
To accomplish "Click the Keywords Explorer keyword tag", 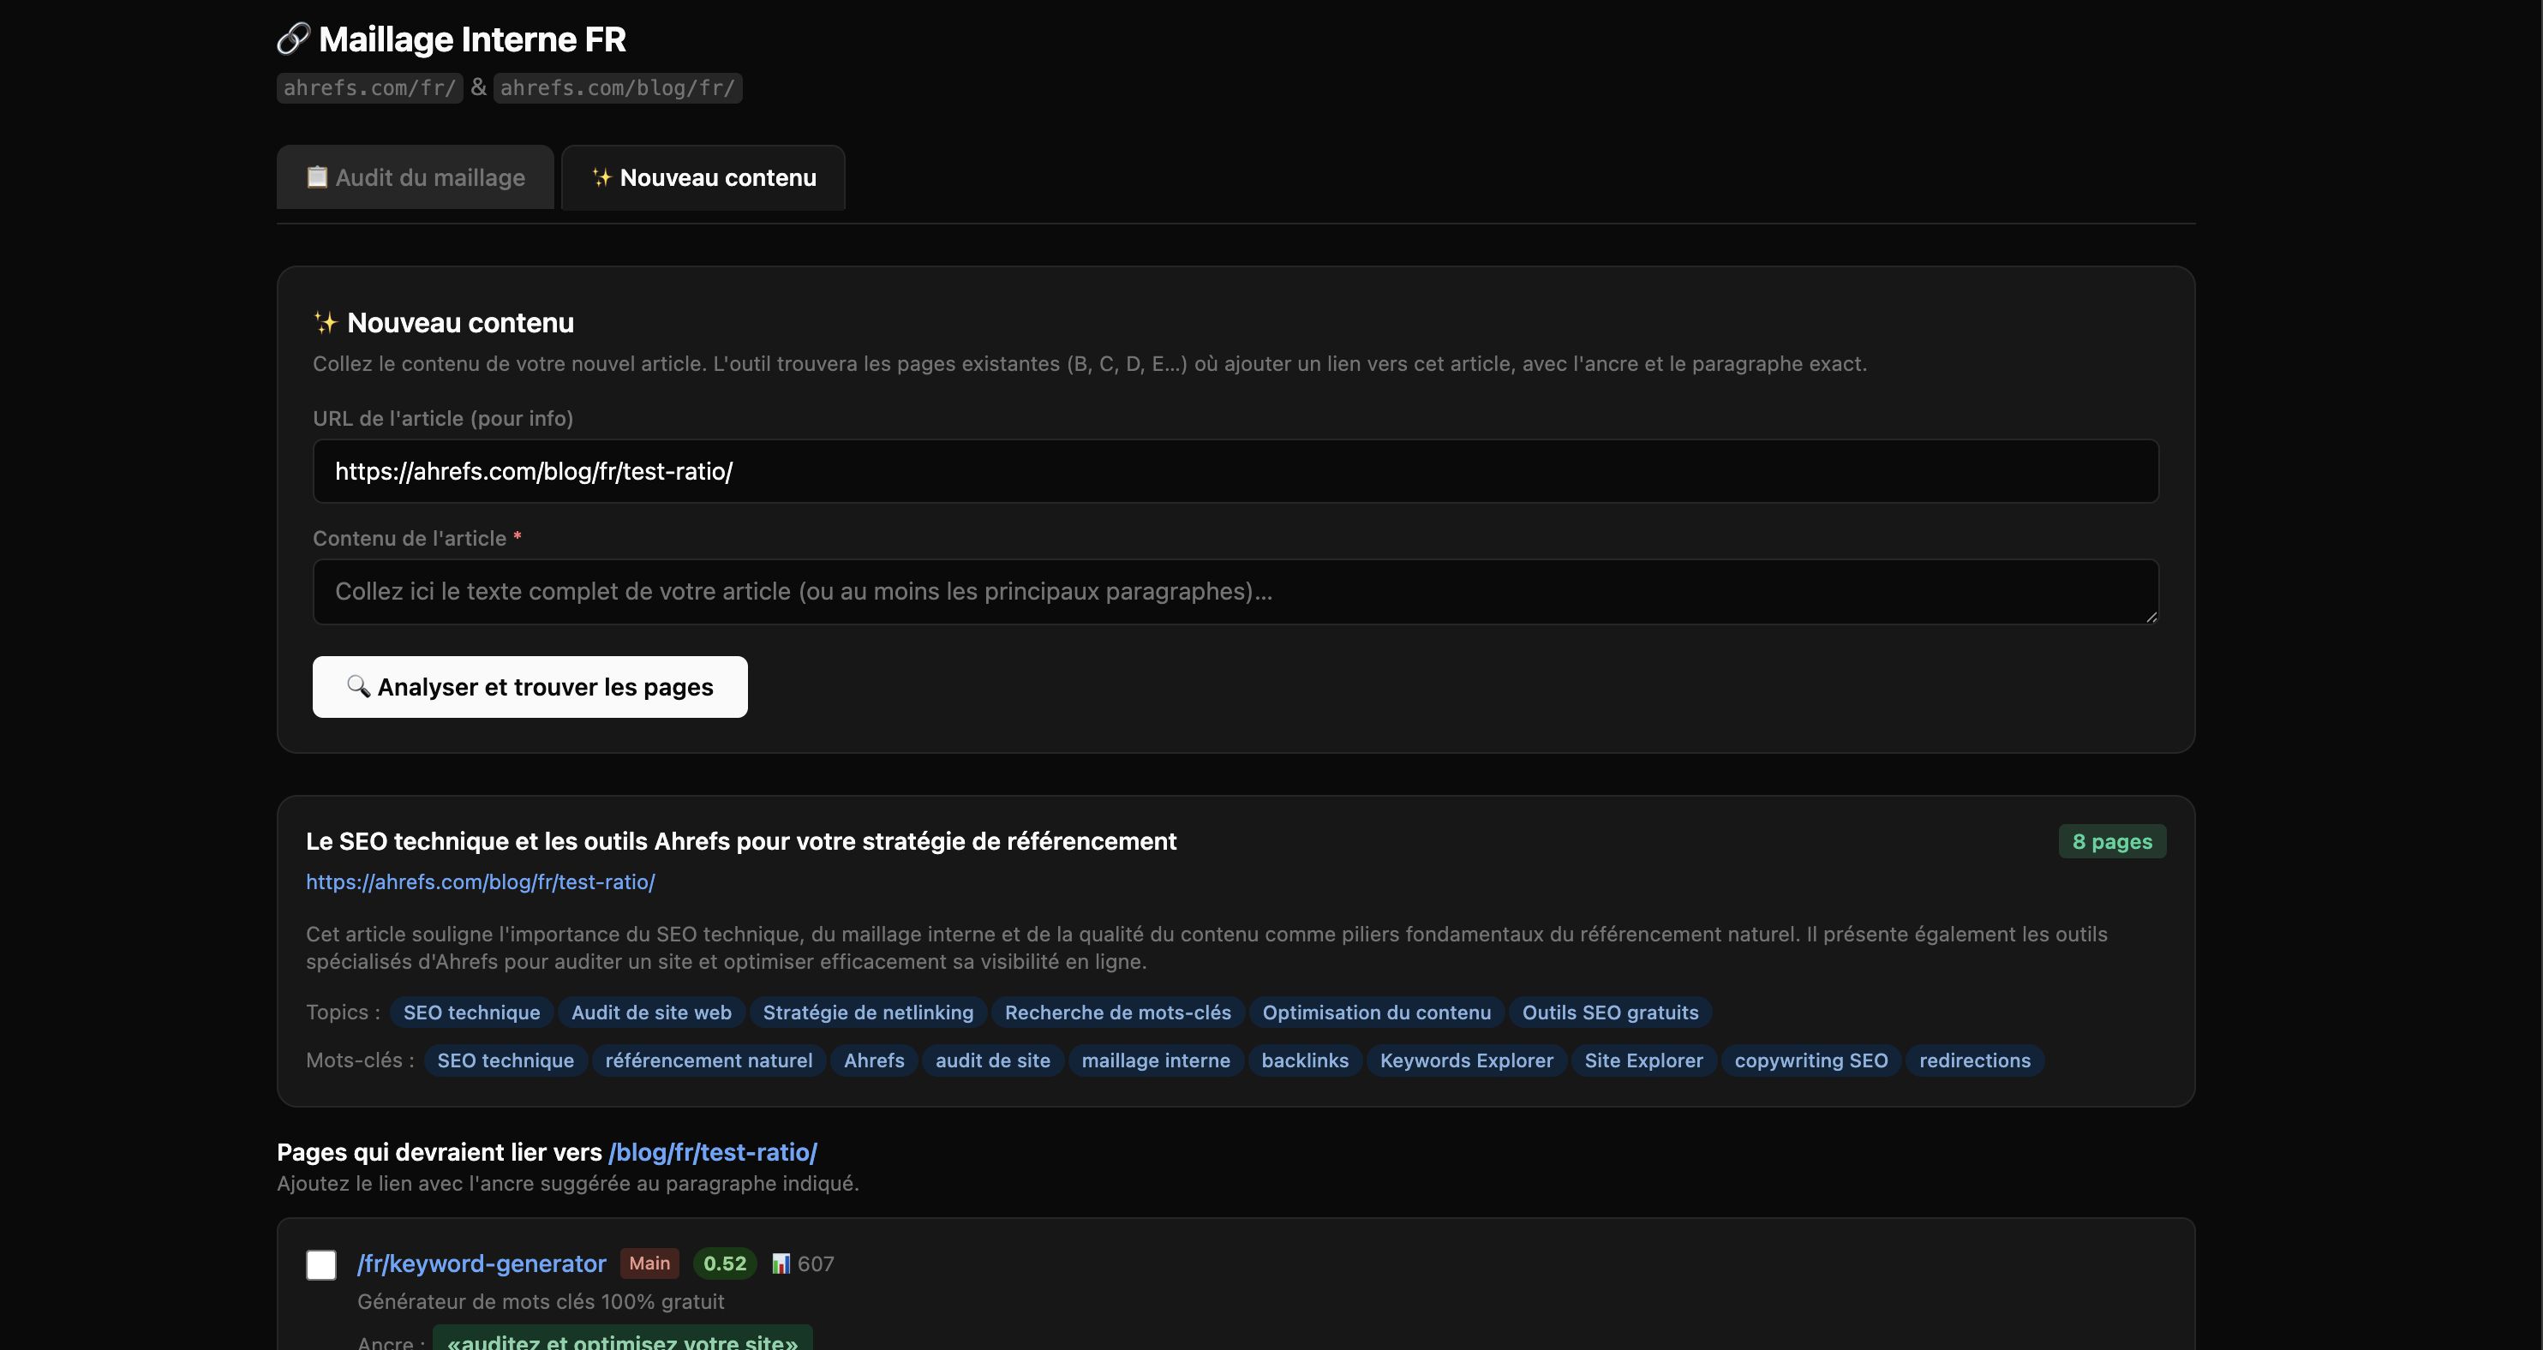I will (x=1467, y=1060).
